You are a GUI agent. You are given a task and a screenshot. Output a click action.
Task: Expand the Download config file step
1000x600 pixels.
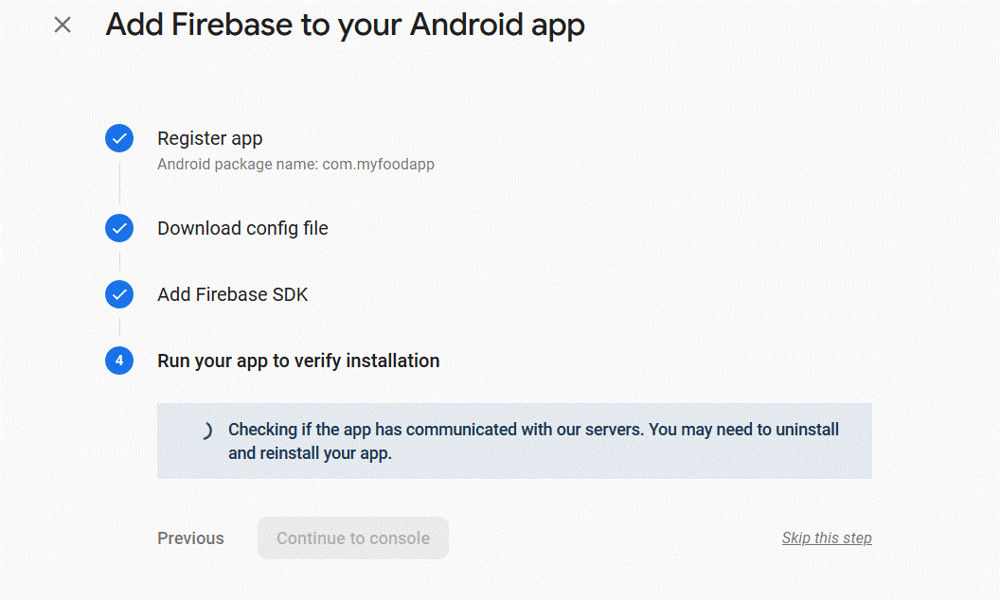click(242, 228)
